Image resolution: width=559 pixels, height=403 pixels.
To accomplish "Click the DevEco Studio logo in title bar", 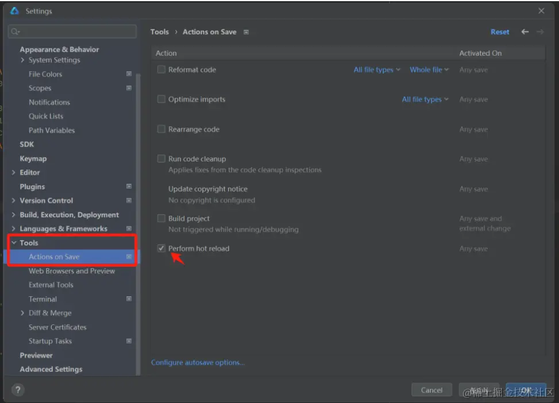I will pos(14,11).
